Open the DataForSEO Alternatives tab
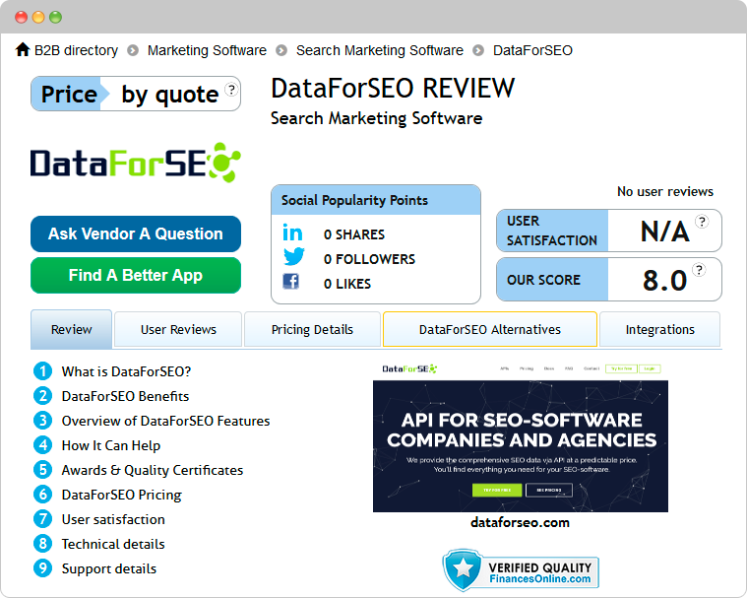Image resolution: width=747 pixels, height=598 pixels. click(x=490, y=329)
